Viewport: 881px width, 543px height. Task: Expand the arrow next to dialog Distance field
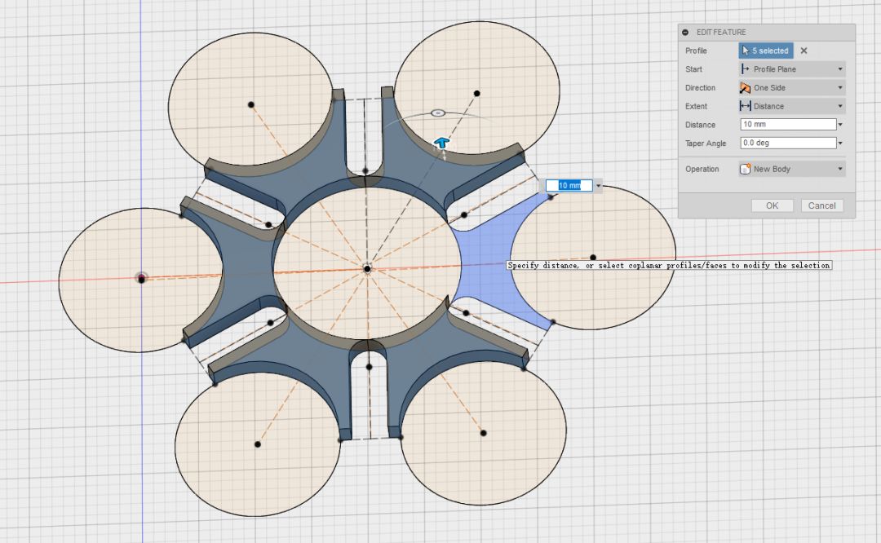840,125
